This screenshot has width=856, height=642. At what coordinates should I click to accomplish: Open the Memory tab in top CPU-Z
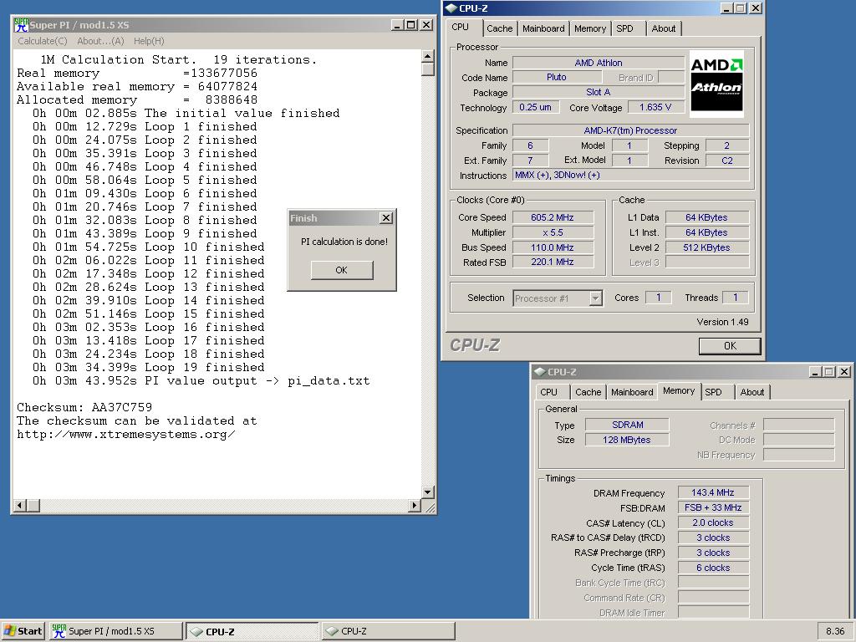(x=590, y=28)
